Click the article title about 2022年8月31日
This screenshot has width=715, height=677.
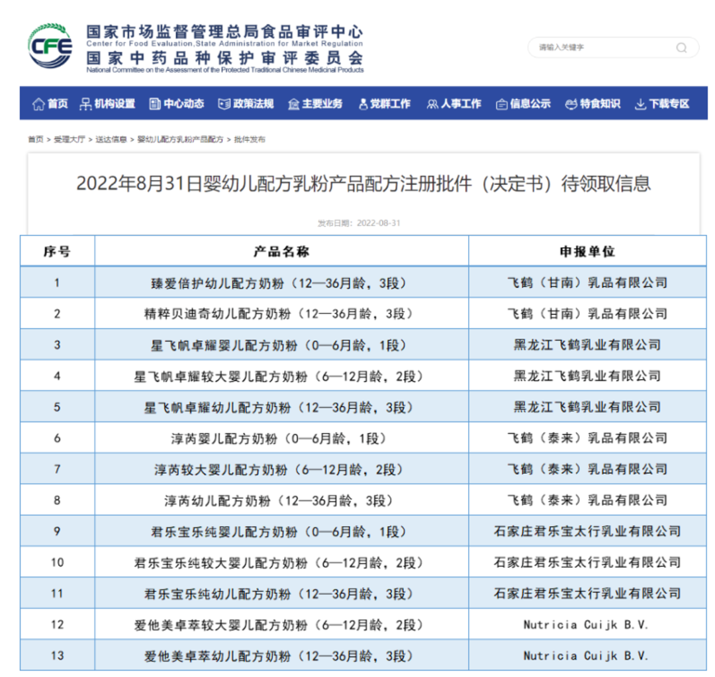coord(363,184)
